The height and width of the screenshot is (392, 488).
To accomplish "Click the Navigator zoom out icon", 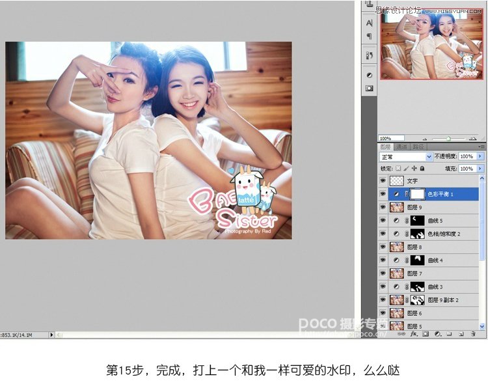I will click(425, 139).
